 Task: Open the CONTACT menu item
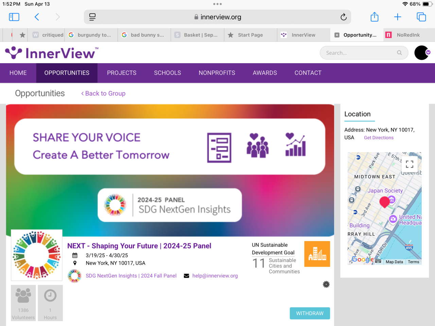pos(308,73)
